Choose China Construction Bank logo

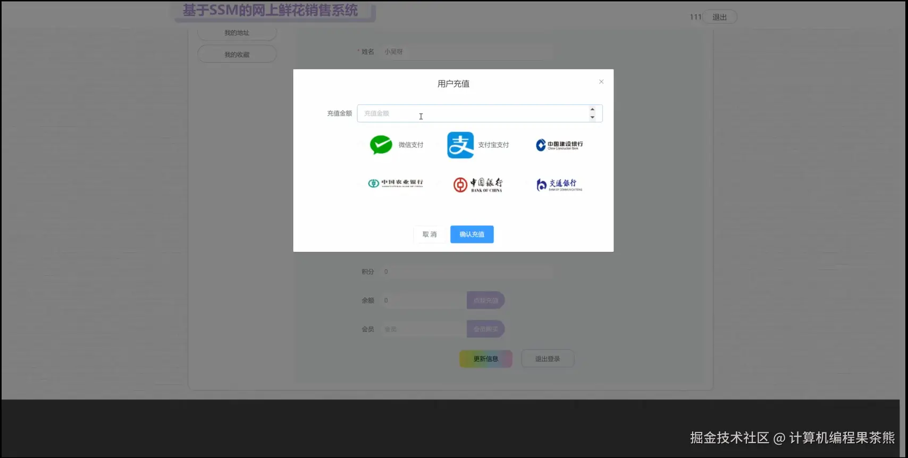click(559, 145)
